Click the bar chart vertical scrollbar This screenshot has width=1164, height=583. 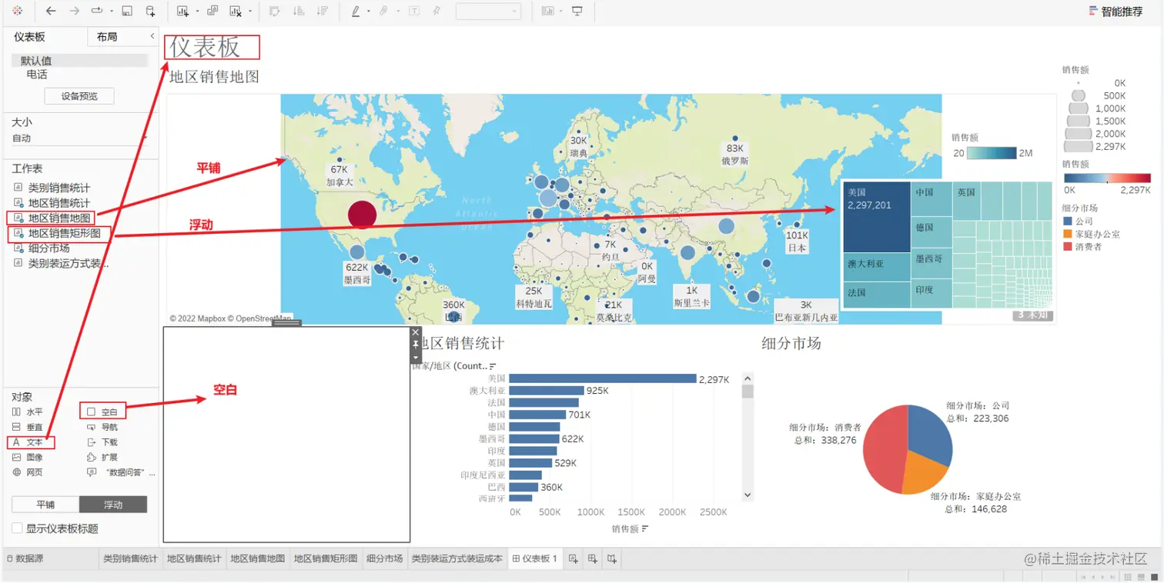pyautogui.click(x=747, y=437)
